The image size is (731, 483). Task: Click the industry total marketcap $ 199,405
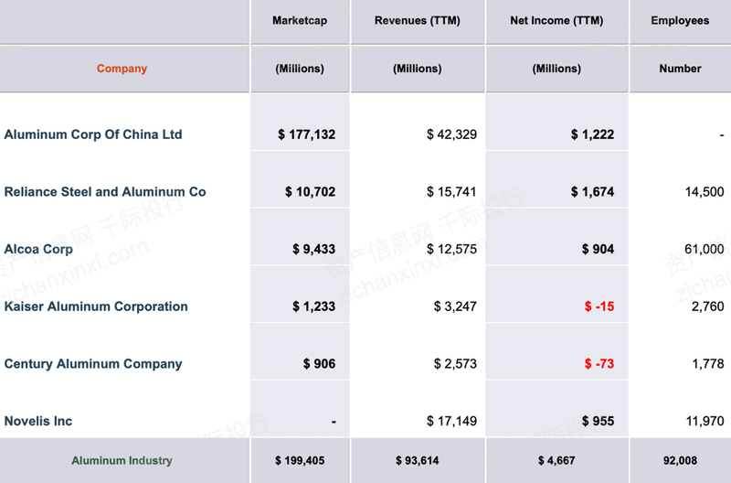300,461
